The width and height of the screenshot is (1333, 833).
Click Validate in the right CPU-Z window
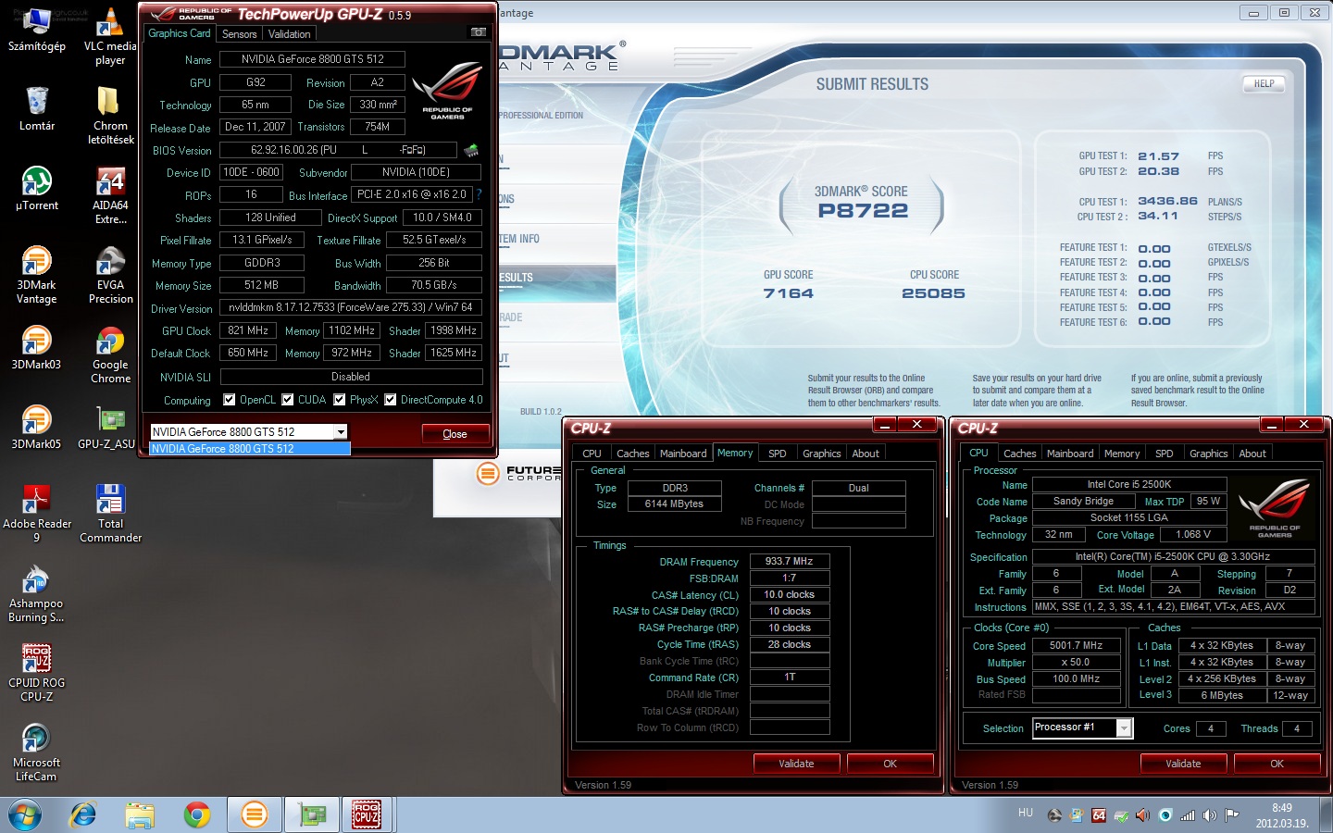[x=1183, y=764]
